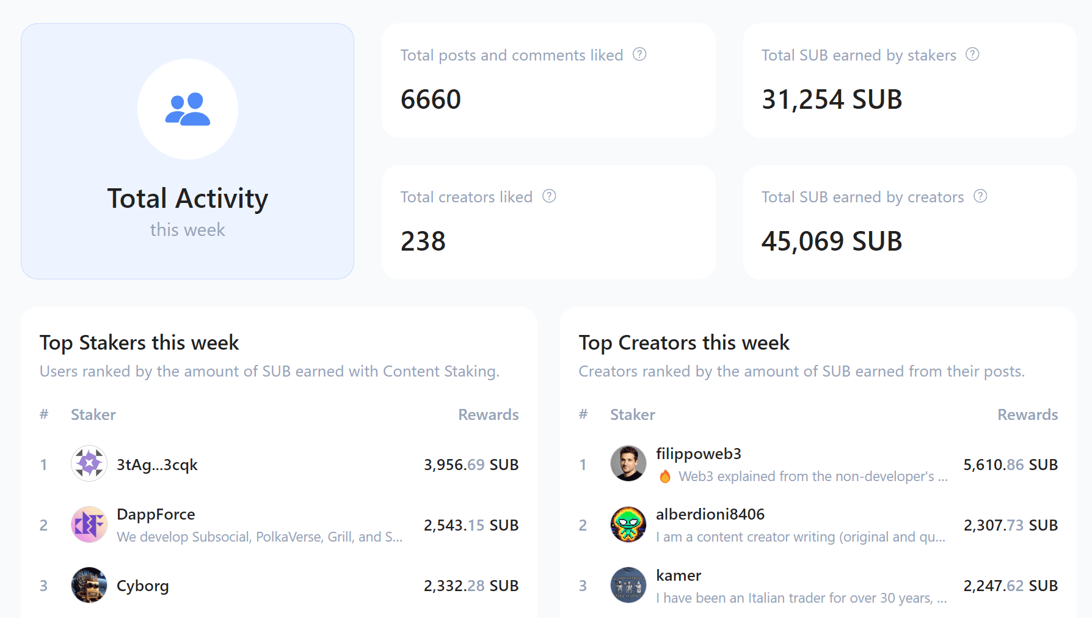
Task: Open filippoweb3 profile picture
Action: click(628, 463)
